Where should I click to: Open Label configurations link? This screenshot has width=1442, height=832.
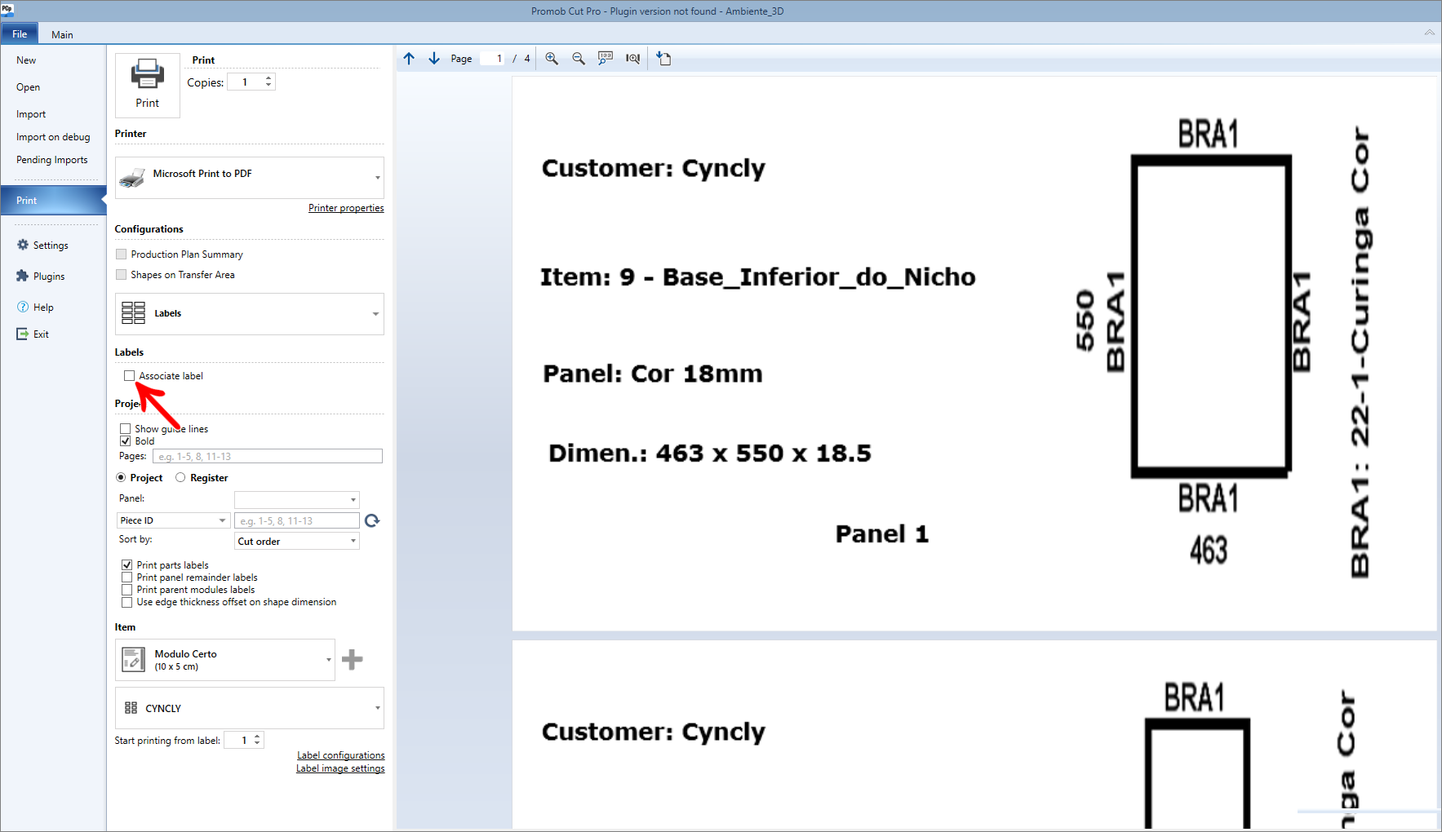[341, 755]
